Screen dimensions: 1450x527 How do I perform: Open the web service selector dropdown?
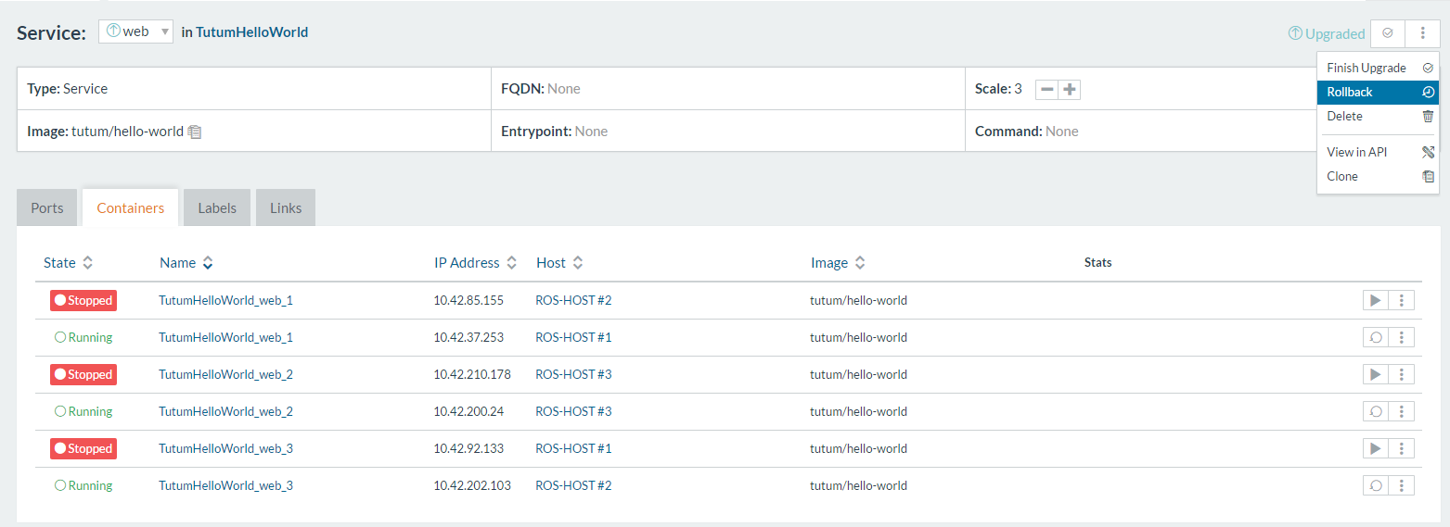[135, 31]
